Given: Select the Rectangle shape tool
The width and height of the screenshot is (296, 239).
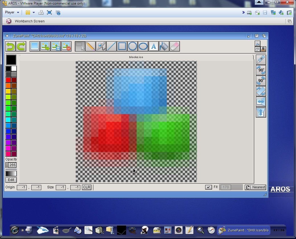Looking at the screenshot, I should click(122, 46).
